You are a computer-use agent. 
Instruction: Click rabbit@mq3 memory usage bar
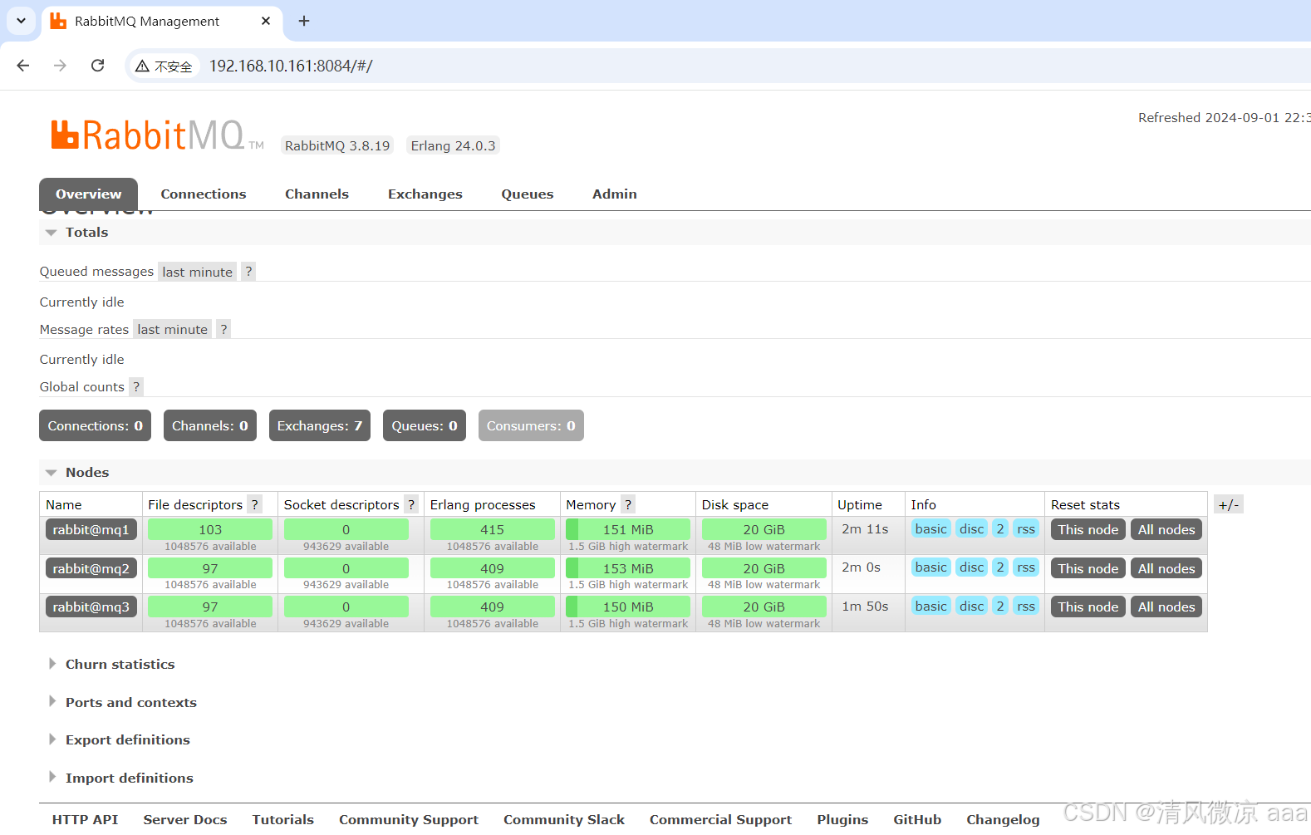(x=628, y=607)
